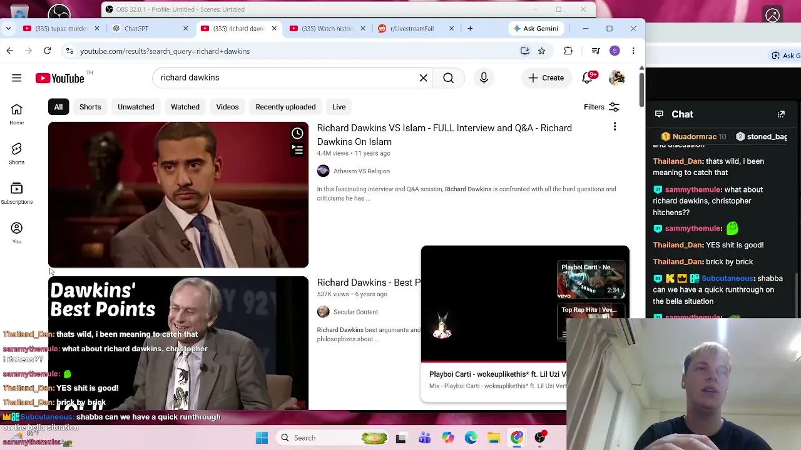Select the Videos filter chip

[227, 107]
